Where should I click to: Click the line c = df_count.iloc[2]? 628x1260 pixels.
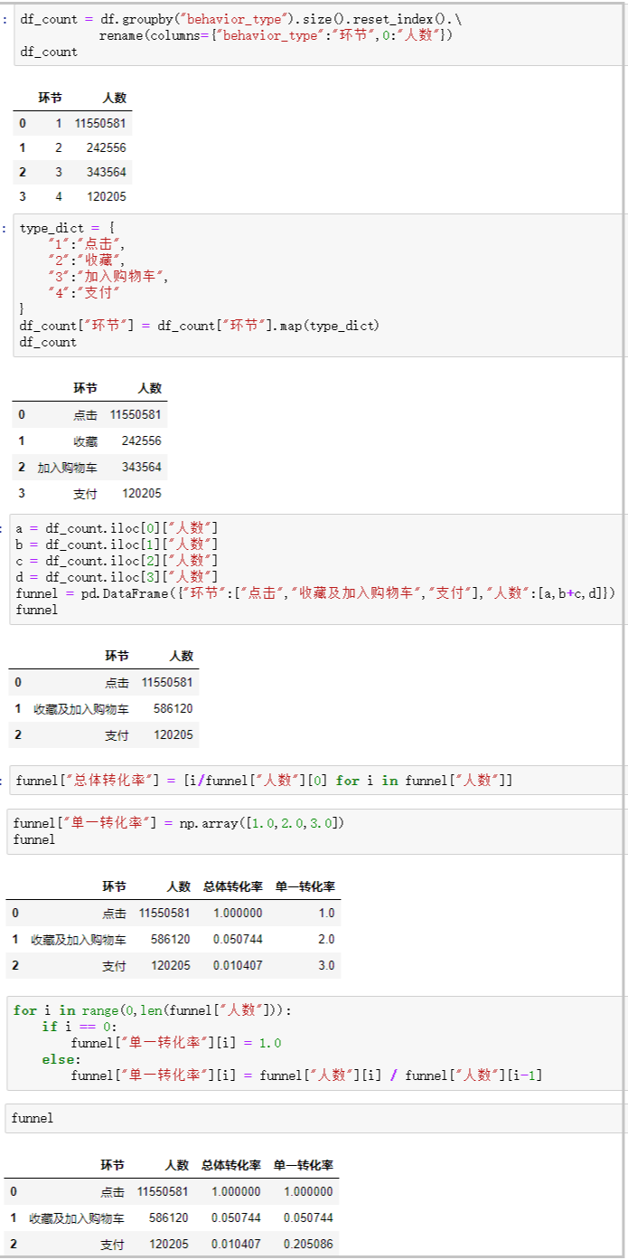[x=117, y=561]
